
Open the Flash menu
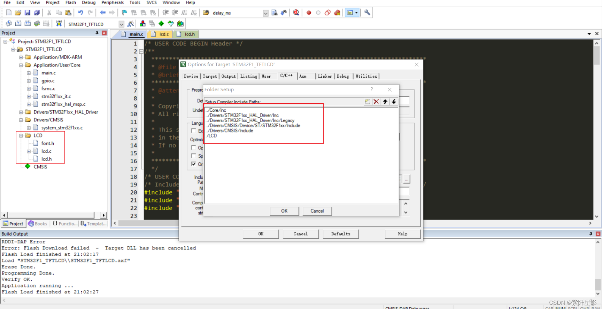[x=71, y=2]
